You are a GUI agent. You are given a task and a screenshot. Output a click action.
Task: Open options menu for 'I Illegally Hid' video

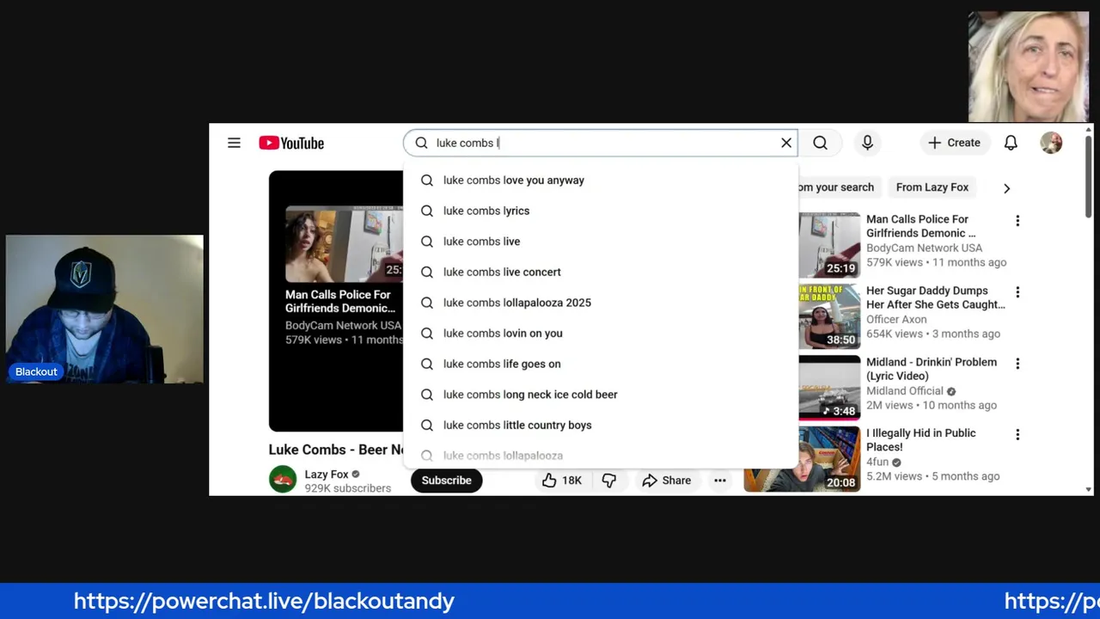coord(1017,435)
